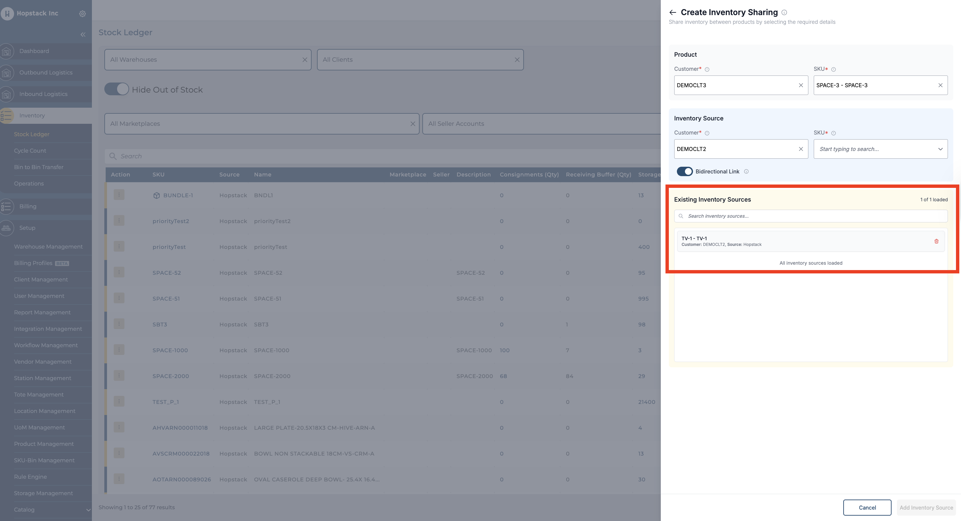
Task: Expand the Catalog sidebar section
Action: tap(88, 510)
